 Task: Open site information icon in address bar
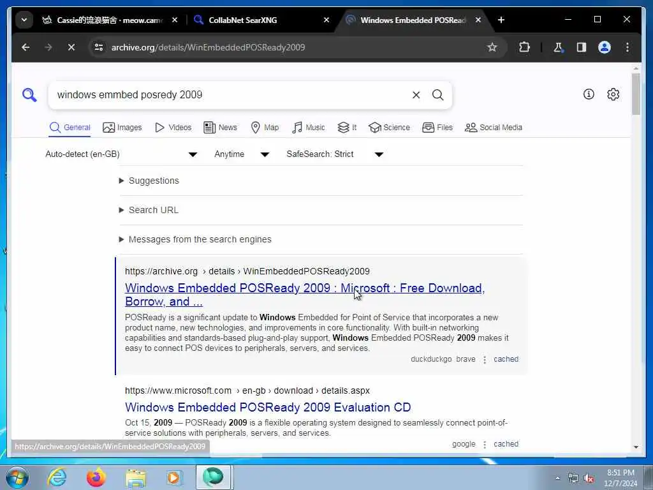tap(99, 47)
